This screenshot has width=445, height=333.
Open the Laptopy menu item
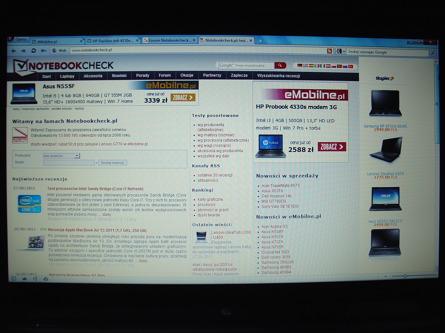tap(67, 76)
